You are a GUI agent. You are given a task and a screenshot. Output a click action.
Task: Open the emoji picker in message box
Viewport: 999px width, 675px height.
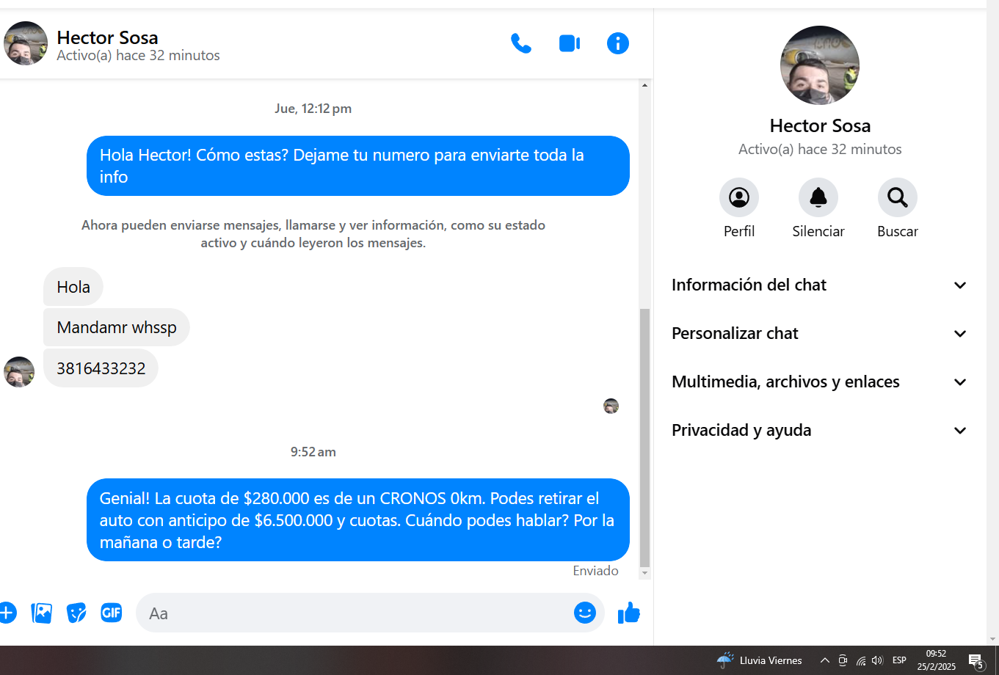click(584, 613)
